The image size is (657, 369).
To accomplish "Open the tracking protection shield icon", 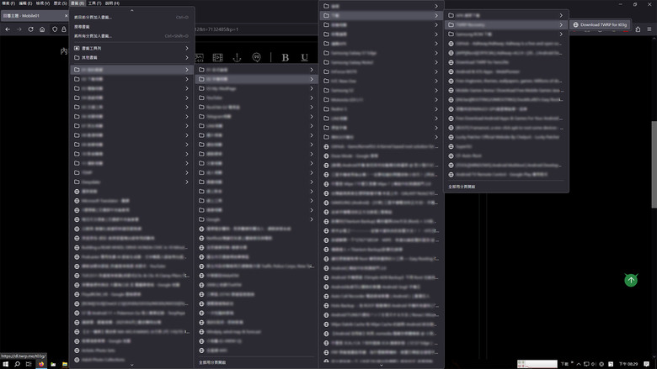I will coord(55,29).
